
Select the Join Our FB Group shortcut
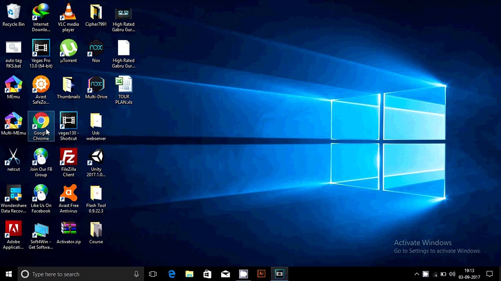[x=41, y=164]
